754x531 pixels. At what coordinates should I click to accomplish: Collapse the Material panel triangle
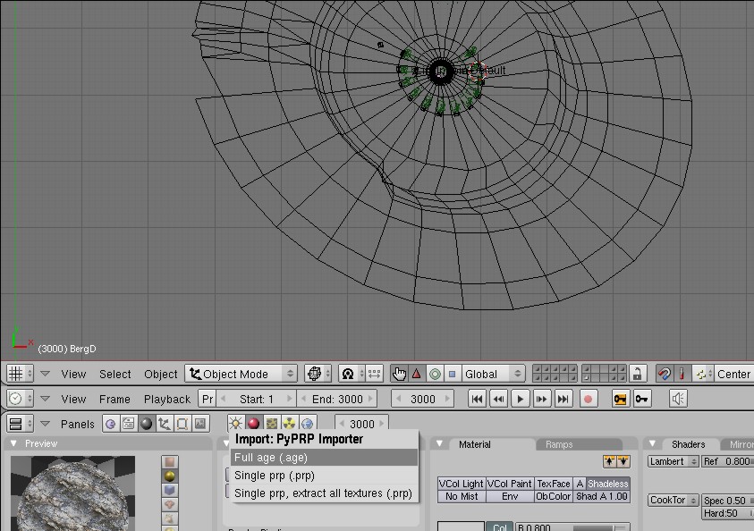tap(439, 443)
